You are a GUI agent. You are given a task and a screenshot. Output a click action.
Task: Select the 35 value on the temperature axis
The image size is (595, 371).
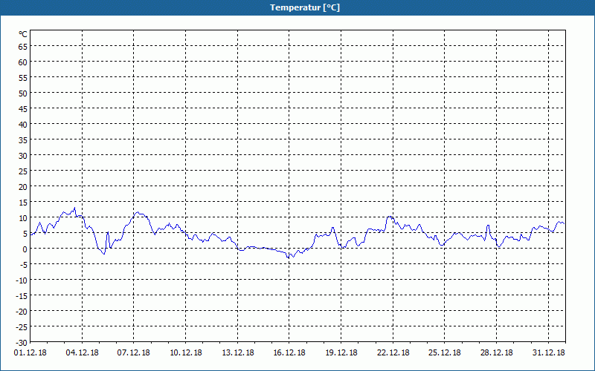pos(23,140)
